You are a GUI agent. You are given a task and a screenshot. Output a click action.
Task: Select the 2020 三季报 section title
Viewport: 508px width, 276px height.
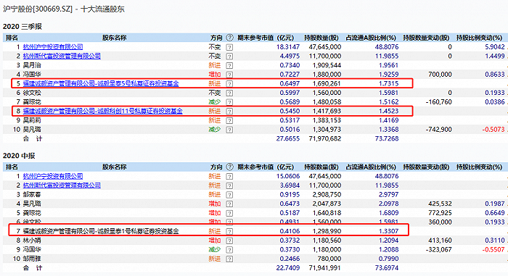coord(22,27)
